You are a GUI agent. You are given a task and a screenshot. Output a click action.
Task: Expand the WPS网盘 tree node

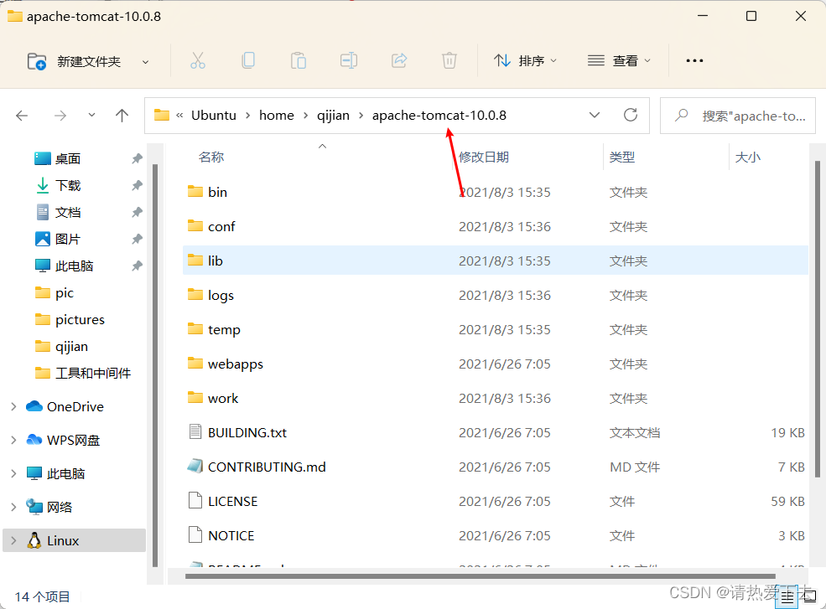(13, 440)
